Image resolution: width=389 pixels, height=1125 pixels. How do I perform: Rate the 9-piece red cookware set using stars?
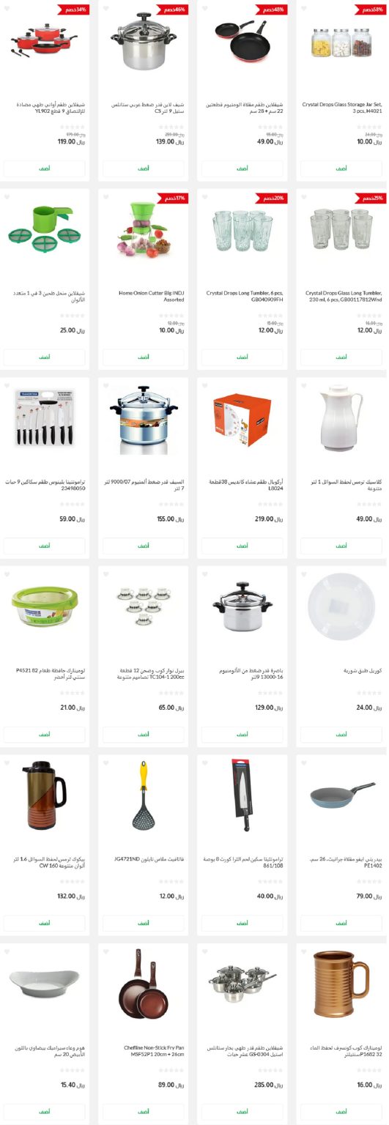72,127
